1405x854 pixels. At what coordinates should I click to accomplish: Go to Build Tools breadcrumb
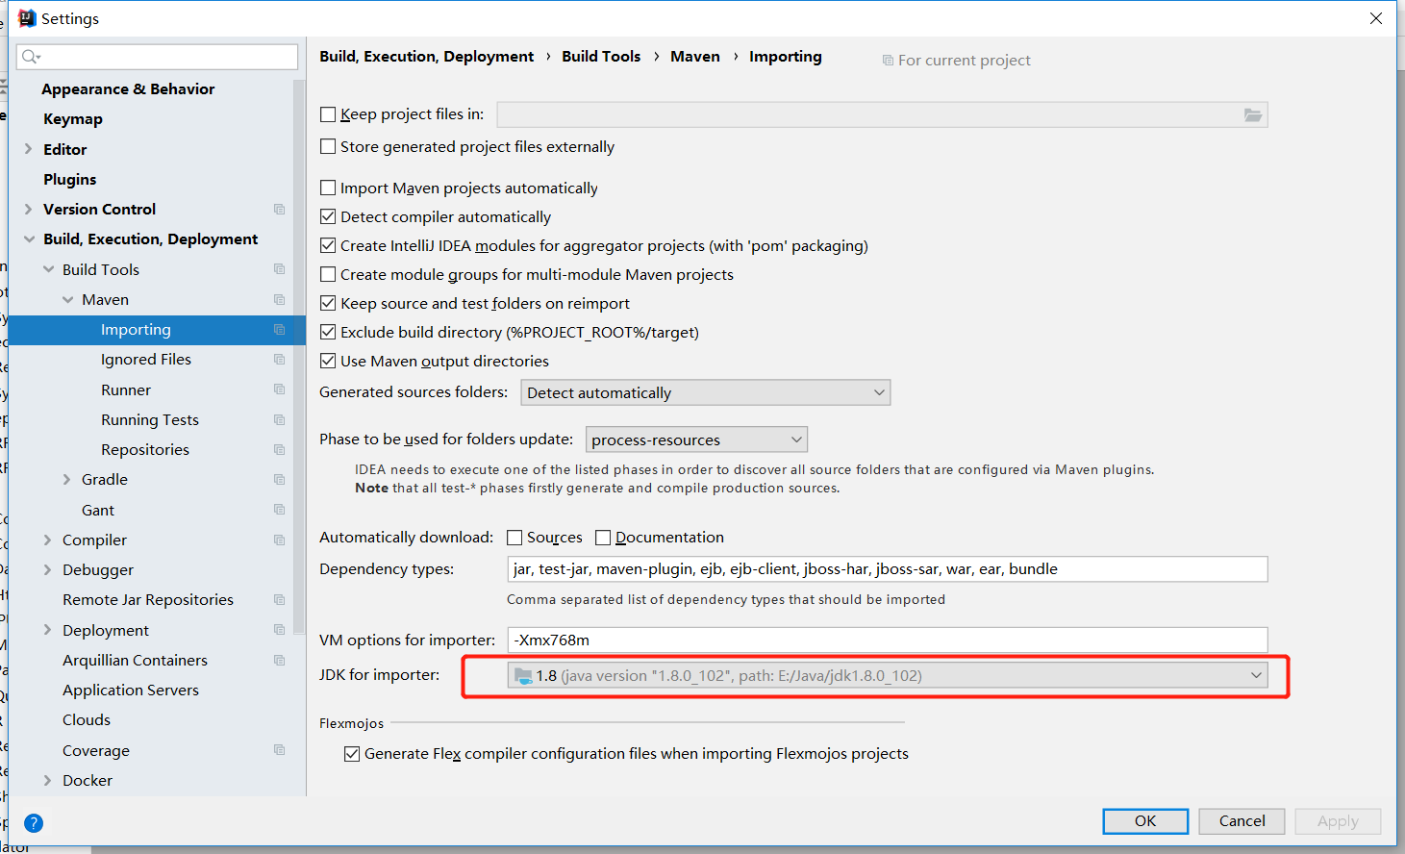(601, 56)
